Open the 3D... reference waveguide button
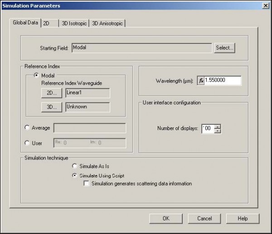This screenshot has width=272, height=234. (52, 107)
